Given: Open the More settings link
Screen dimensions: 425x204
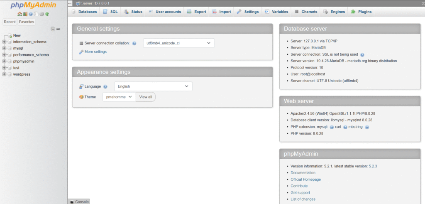Looking at the screenshot, I should (x=95, y=52).
